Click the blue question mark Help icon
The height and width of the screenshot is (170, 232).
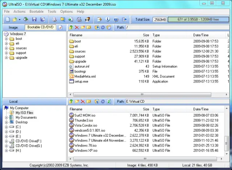[116, 19]
